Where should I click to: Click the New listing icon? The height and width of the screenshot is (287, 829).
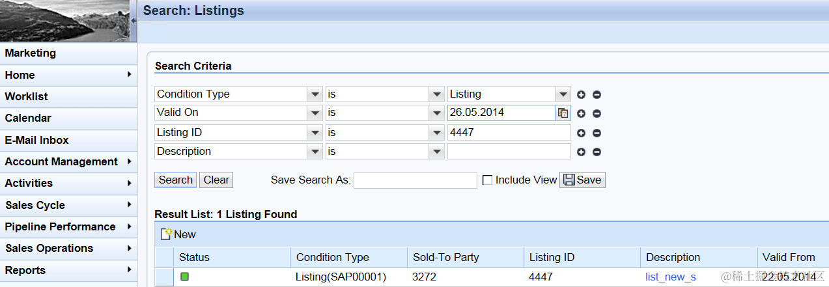click(167, 234)
